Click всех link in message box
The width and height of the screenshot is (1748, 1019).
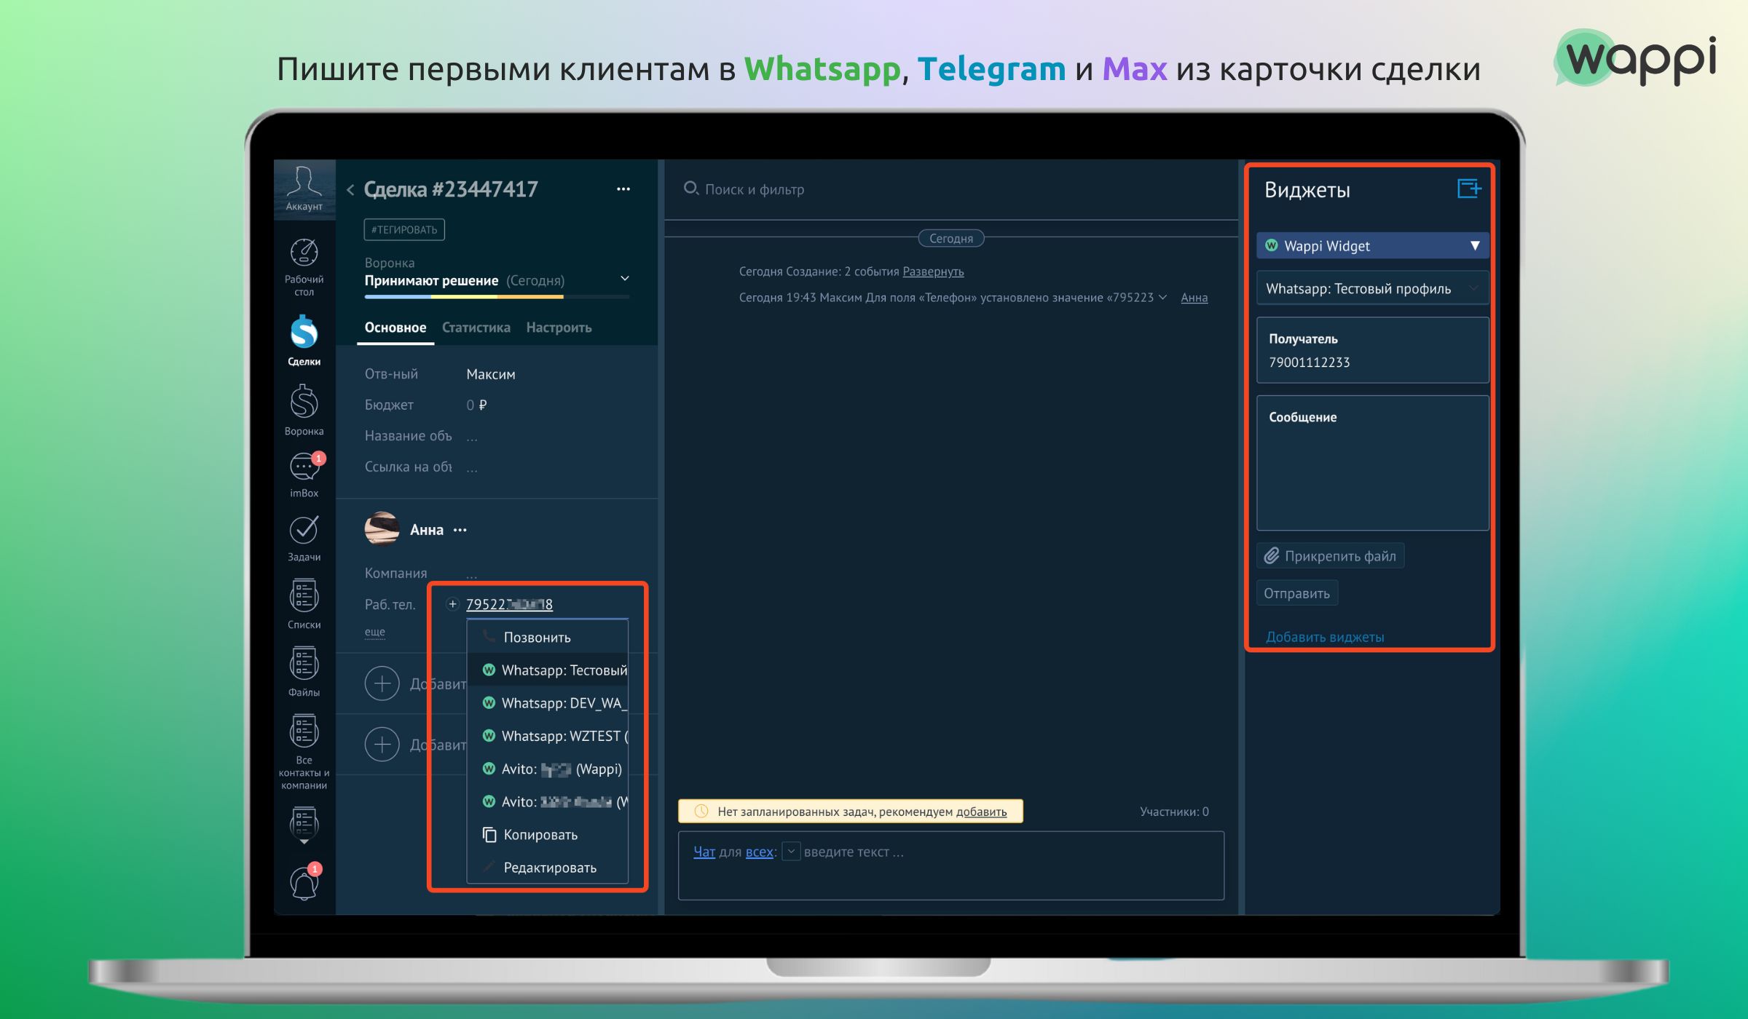point(760,852)
